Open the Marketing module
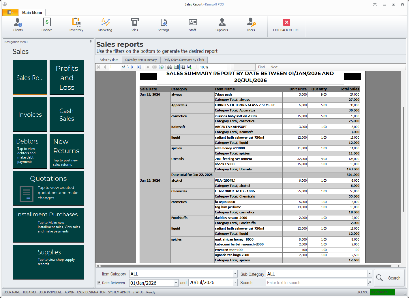409x298 pixels. click(105, 25)
